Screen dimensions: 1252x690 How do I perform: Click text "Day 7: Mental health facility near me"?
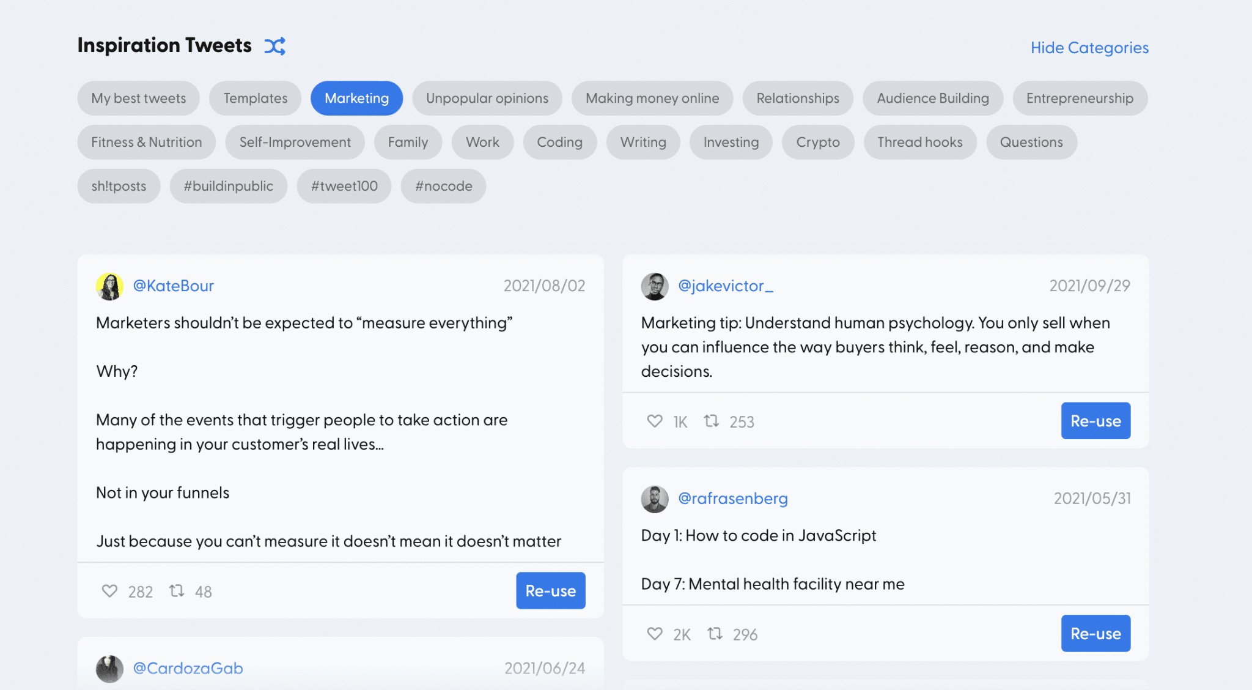pos(773,584)
